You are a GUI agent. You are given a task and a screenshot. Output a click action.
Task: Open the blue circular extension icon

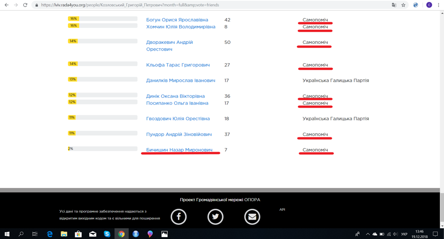click(x=416, y=5)
